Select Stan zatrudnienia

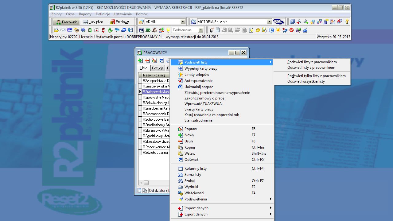point(222,120)
